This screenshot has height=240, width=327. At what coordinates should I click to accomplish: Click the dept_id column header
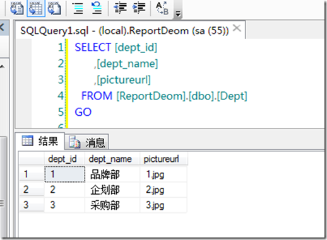point(64,159)
